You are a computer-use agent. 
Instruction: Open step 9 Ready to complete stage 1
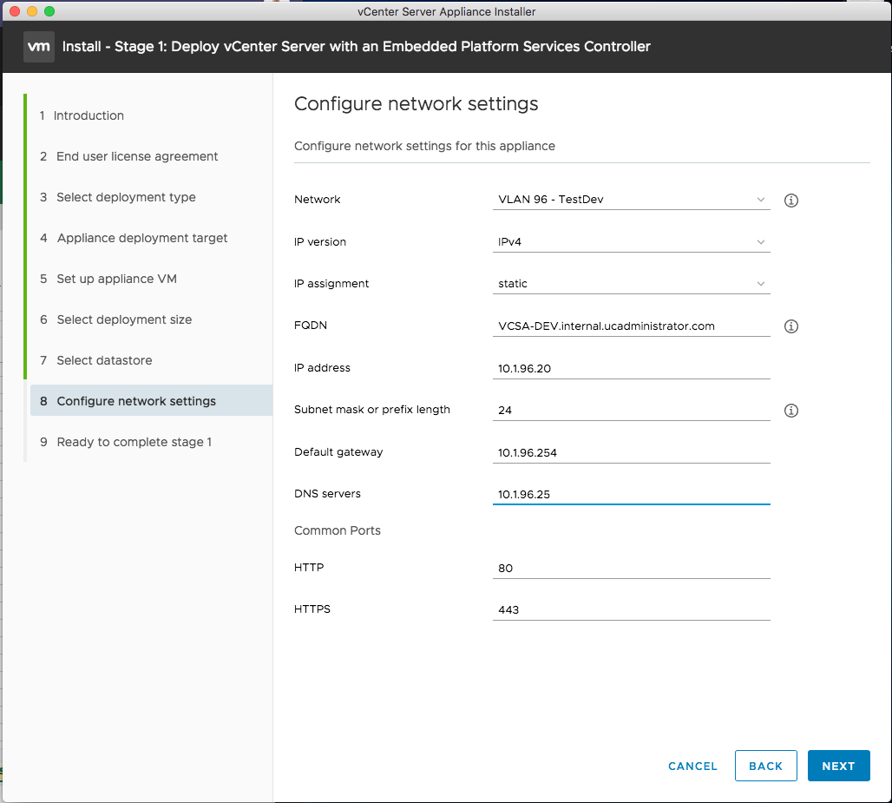[134, 442]
